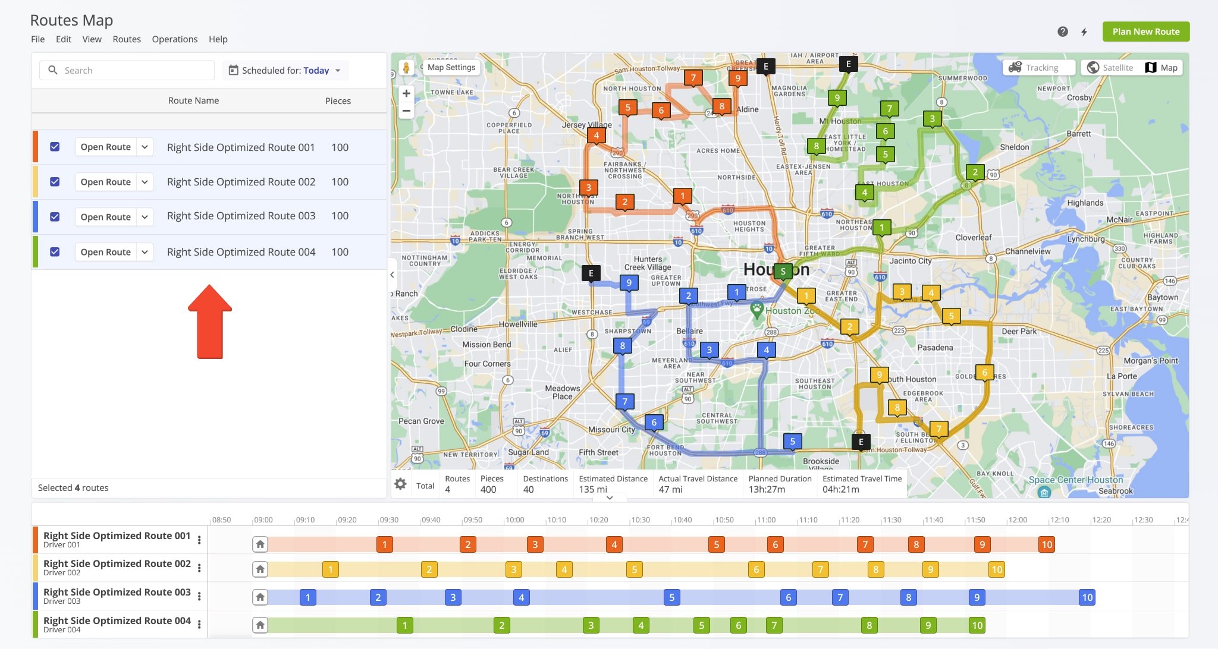1218x649 pixels.
Task: Open Map Settings panel
Action: pyautogui.click(x=450, y=67)
